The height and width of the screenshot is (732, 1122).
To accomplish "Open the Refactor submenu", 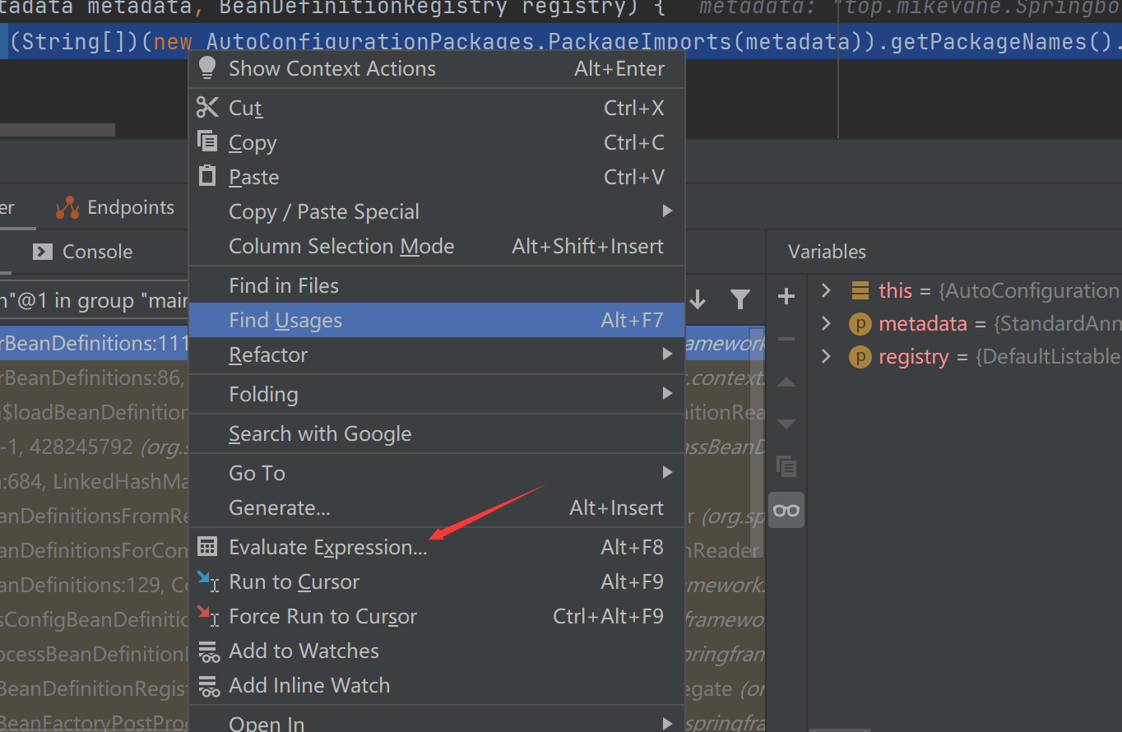I will [437, 354].
